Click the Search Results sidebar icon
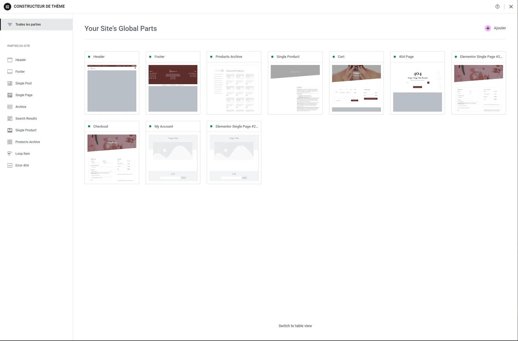Screen dimensions: 518x341 point(10,119)
